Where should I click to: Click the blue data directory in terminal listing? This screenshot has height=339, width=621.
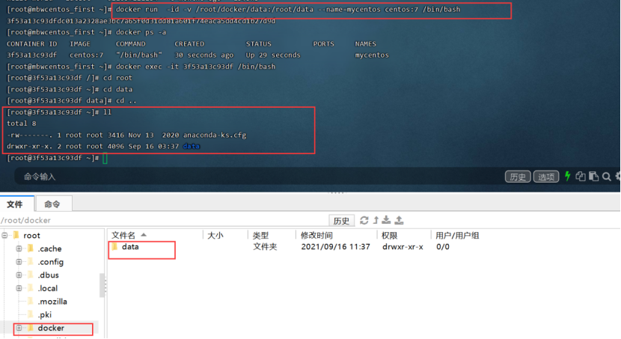click(x=192, y=147)
